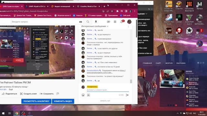Open the Daft punk bookmark

pyautogui.click(x=125, y=15)
